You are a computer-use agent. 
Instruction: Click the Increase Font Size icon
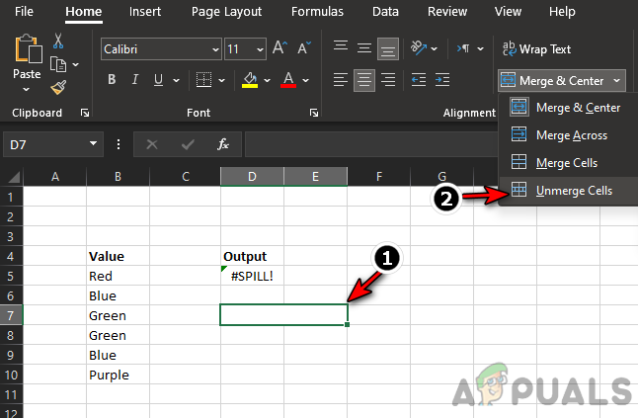pos(279,48)
